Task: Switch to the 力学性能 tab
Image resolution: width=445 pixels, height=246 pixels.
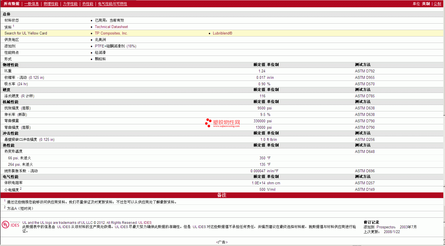Action: point(70,4)
